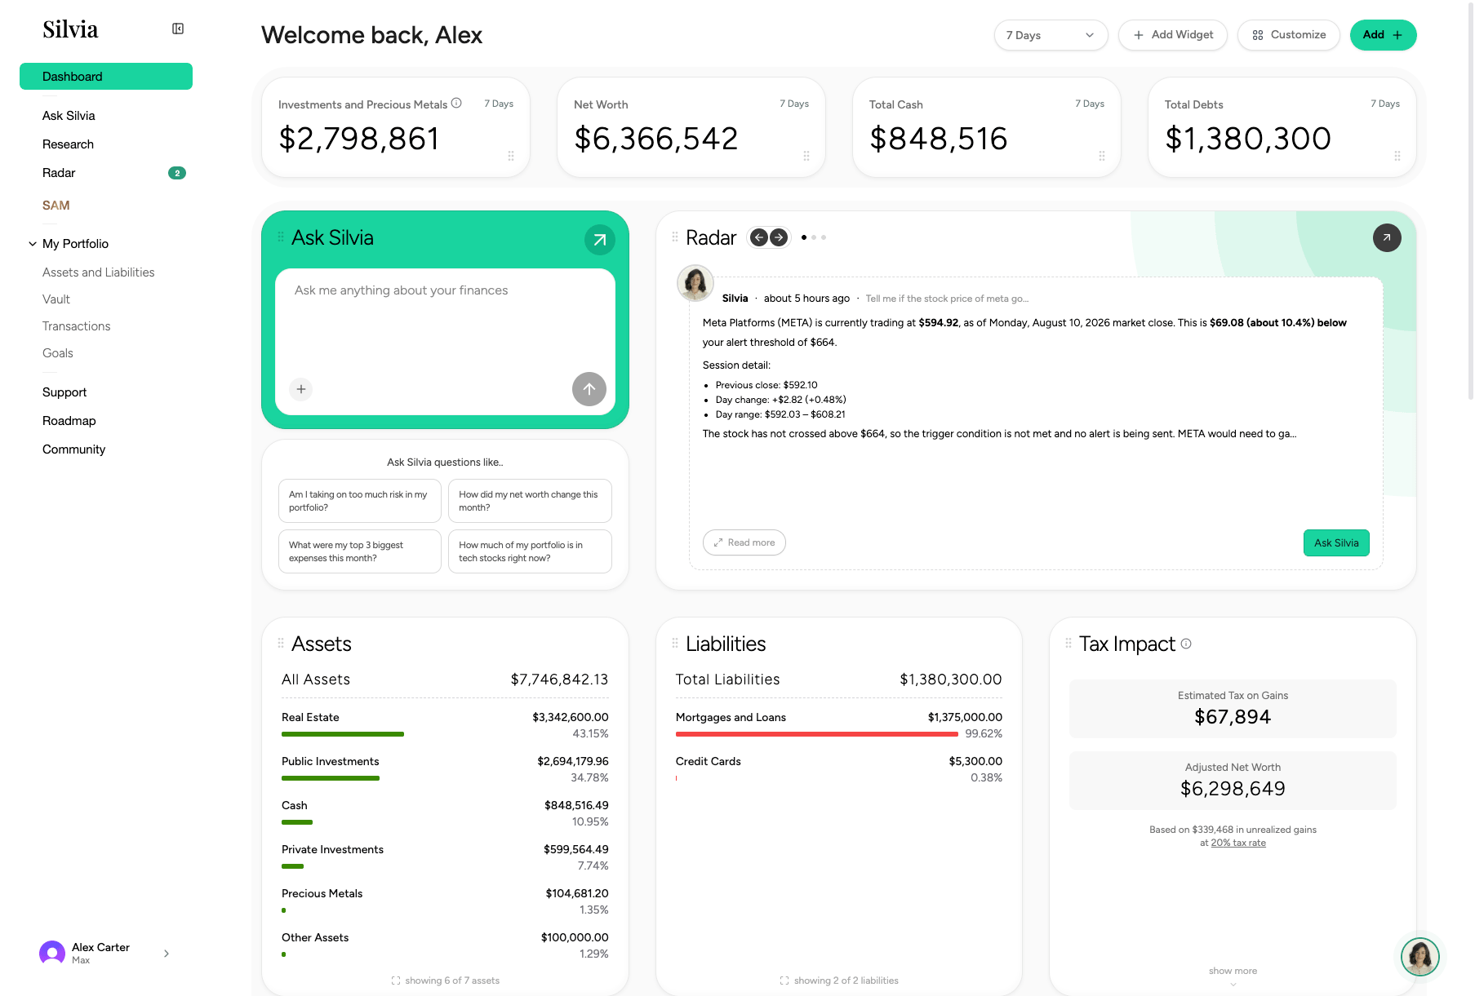
Task: Select 'What were my top 3 biggest expenses' suggestion
Action: click(x=360, y=551)
